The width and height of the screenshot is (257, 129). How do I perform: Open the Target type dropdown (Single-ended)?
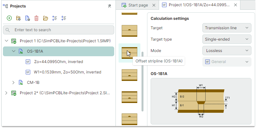click(227, 39)
